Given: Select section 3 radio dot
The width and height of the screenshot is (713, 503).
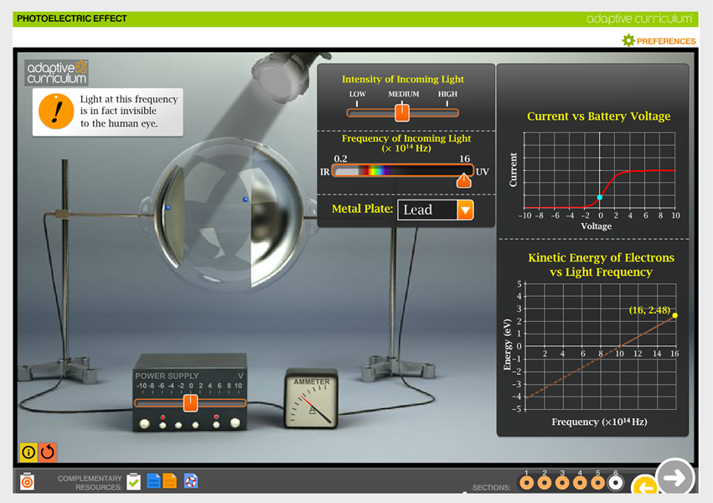Looking at the screenshot, I should (562, 482).
